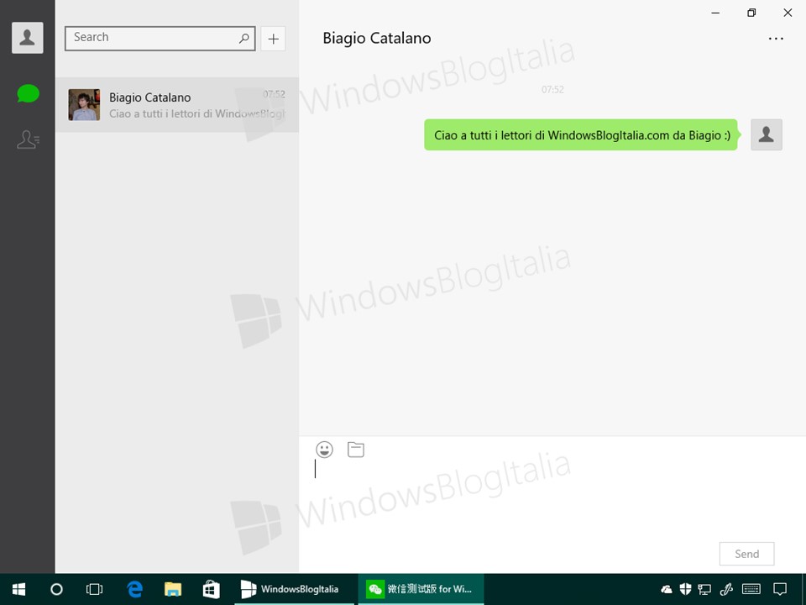Image resolution: width=806 pixels, height=605 pixels.
Task: Open Biagio Catalano conversation
Action: 177,104
